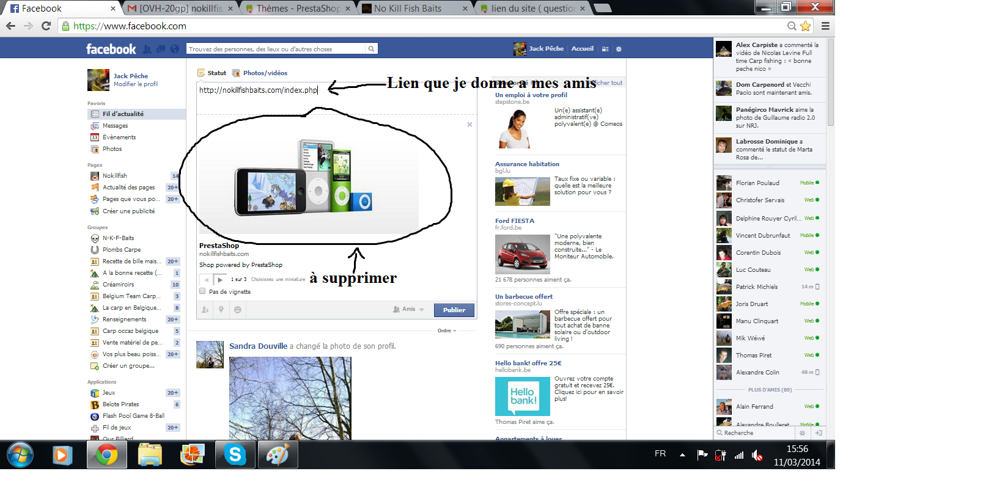The image size is (983, 482).
Task: Open chat options gear icon
Action: pos(803,433)
